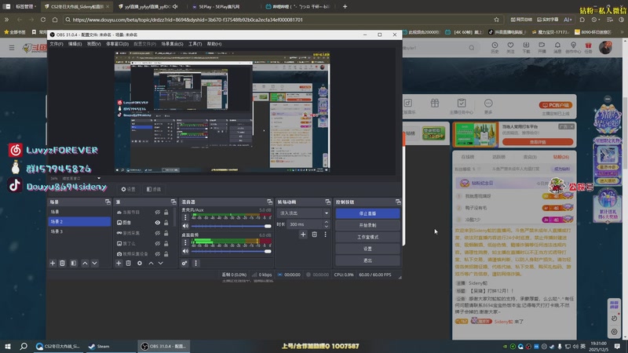Image resolution: width=628 pixels, height=353 pixels.
Task: Toggle lock on 游戏采集 source
Action: pos(166,233)
